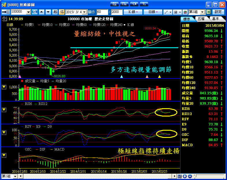Open the K線 chart type dropdown
Image resolution: width=227 pixels, height=180 pixels.
(x=133, y=12)
